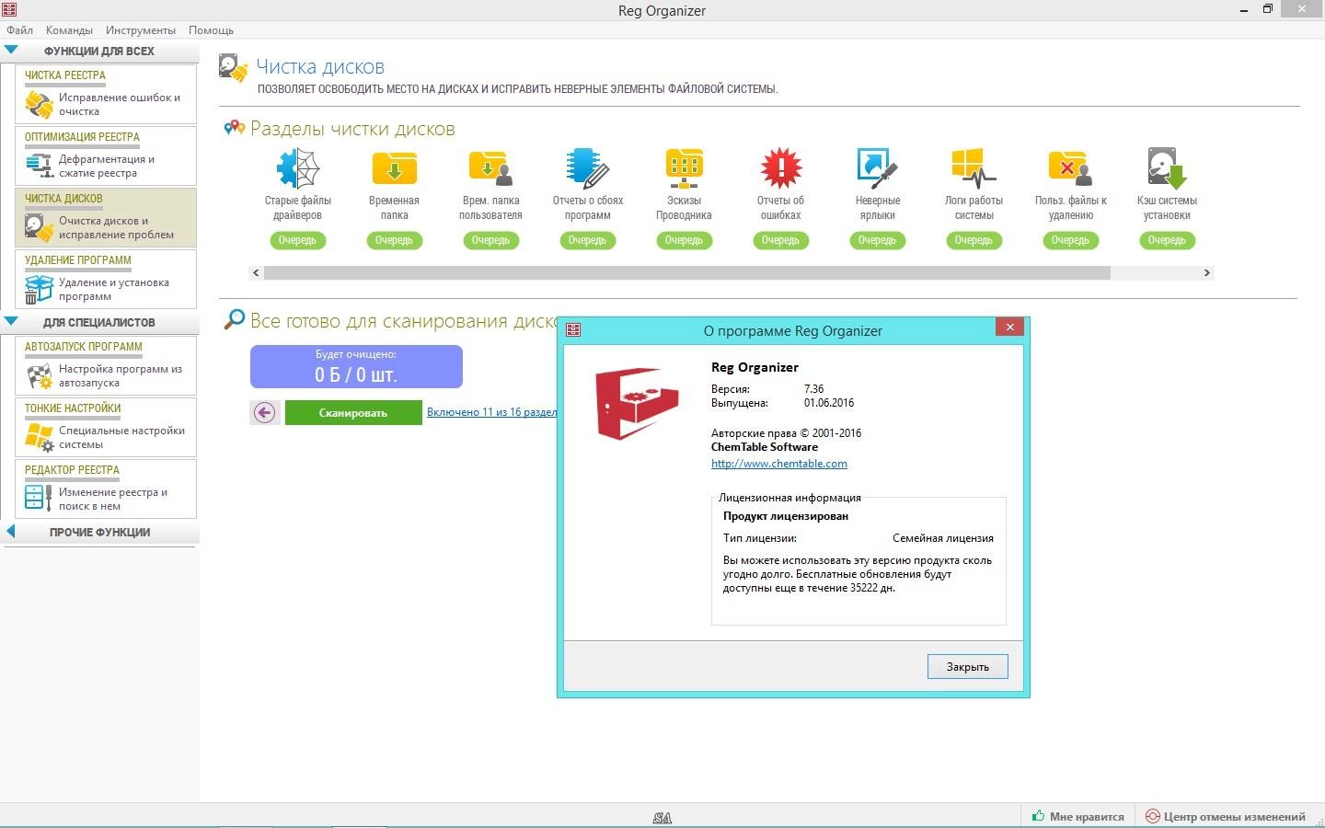Viewport: 1325px width, 828px height.
Task: Toggle Очередь under Эскизы Проводника
Action: coord(684,240)
